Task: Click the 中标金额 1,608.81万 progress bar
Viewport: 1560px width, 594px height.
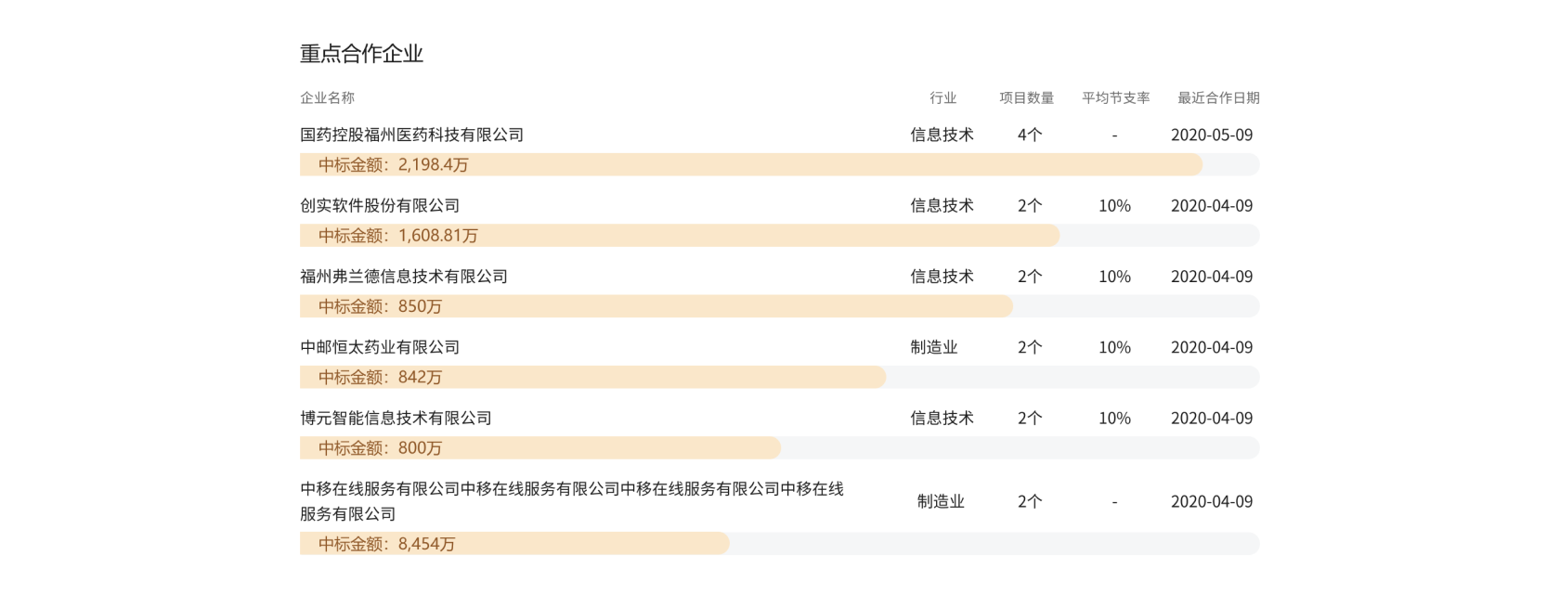Action: (x=779, y=236)
